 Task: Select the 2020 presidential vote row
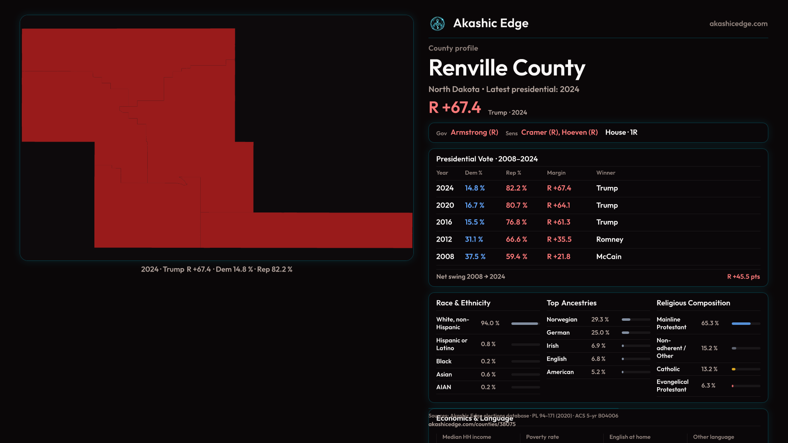point(598,206)
